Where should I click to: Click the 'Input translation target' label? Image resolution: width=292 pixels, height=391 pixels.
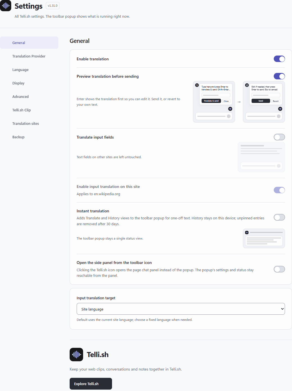click(x=96, y=298)
